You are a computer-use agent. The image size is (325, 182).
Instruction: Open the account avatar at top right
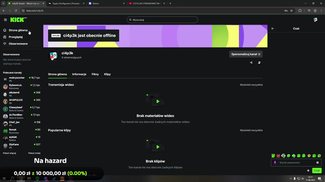click(315, 20)
